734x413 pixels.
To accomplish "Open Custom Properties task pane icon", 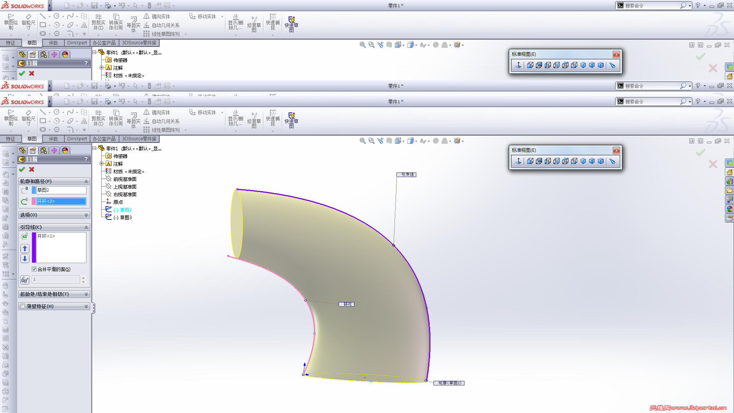I will click(729, 218).
